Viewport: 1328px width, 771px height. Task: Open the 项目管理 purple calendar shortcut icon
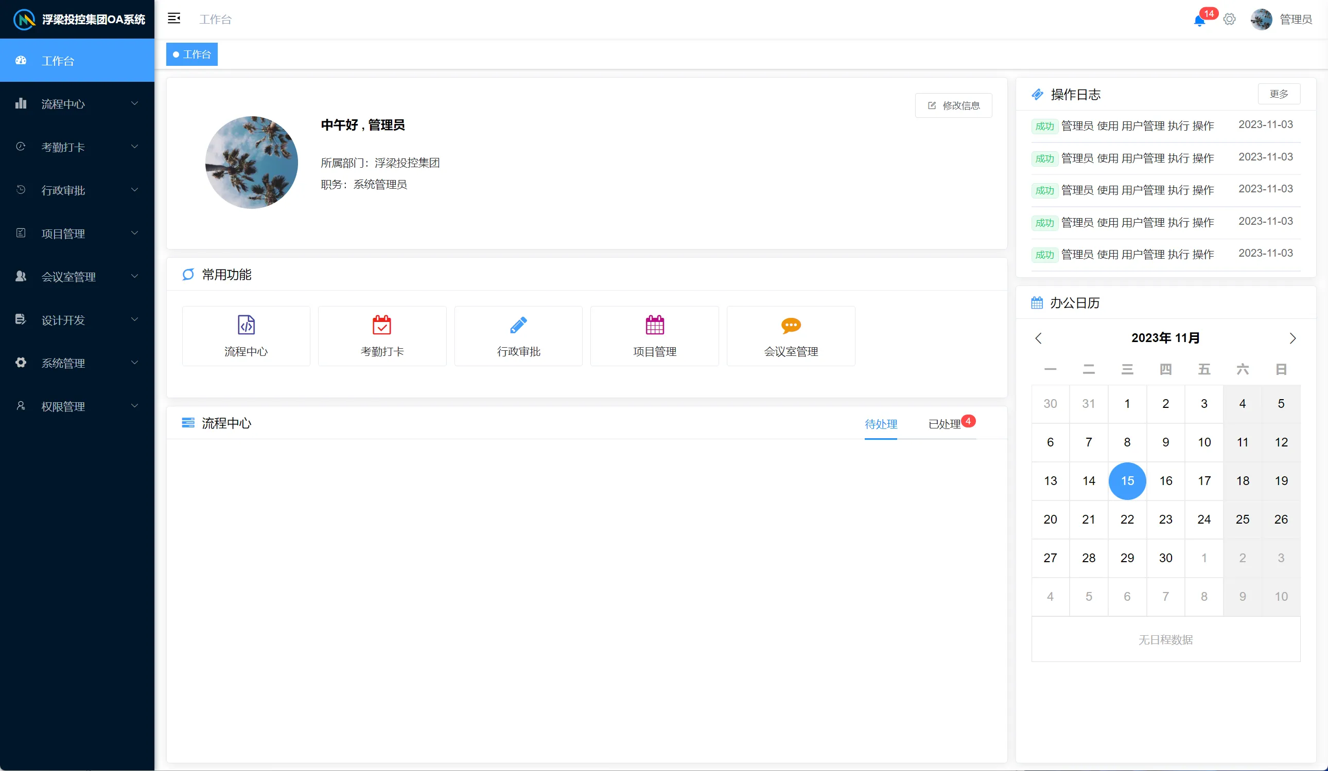(655, 325)
